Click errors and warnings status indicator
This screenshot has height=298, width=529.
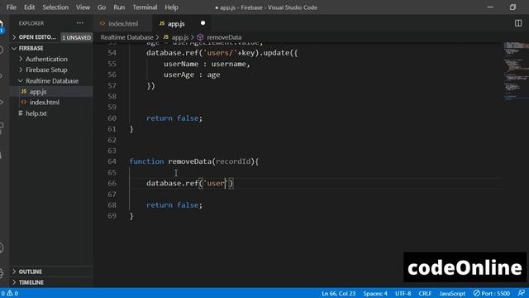9,293
